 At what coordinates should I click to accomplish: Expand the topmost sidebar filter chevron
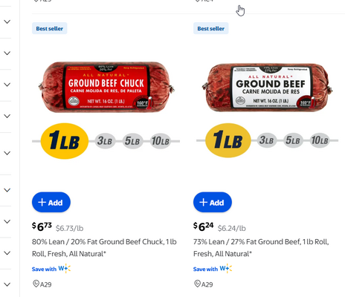click(7, 22)
